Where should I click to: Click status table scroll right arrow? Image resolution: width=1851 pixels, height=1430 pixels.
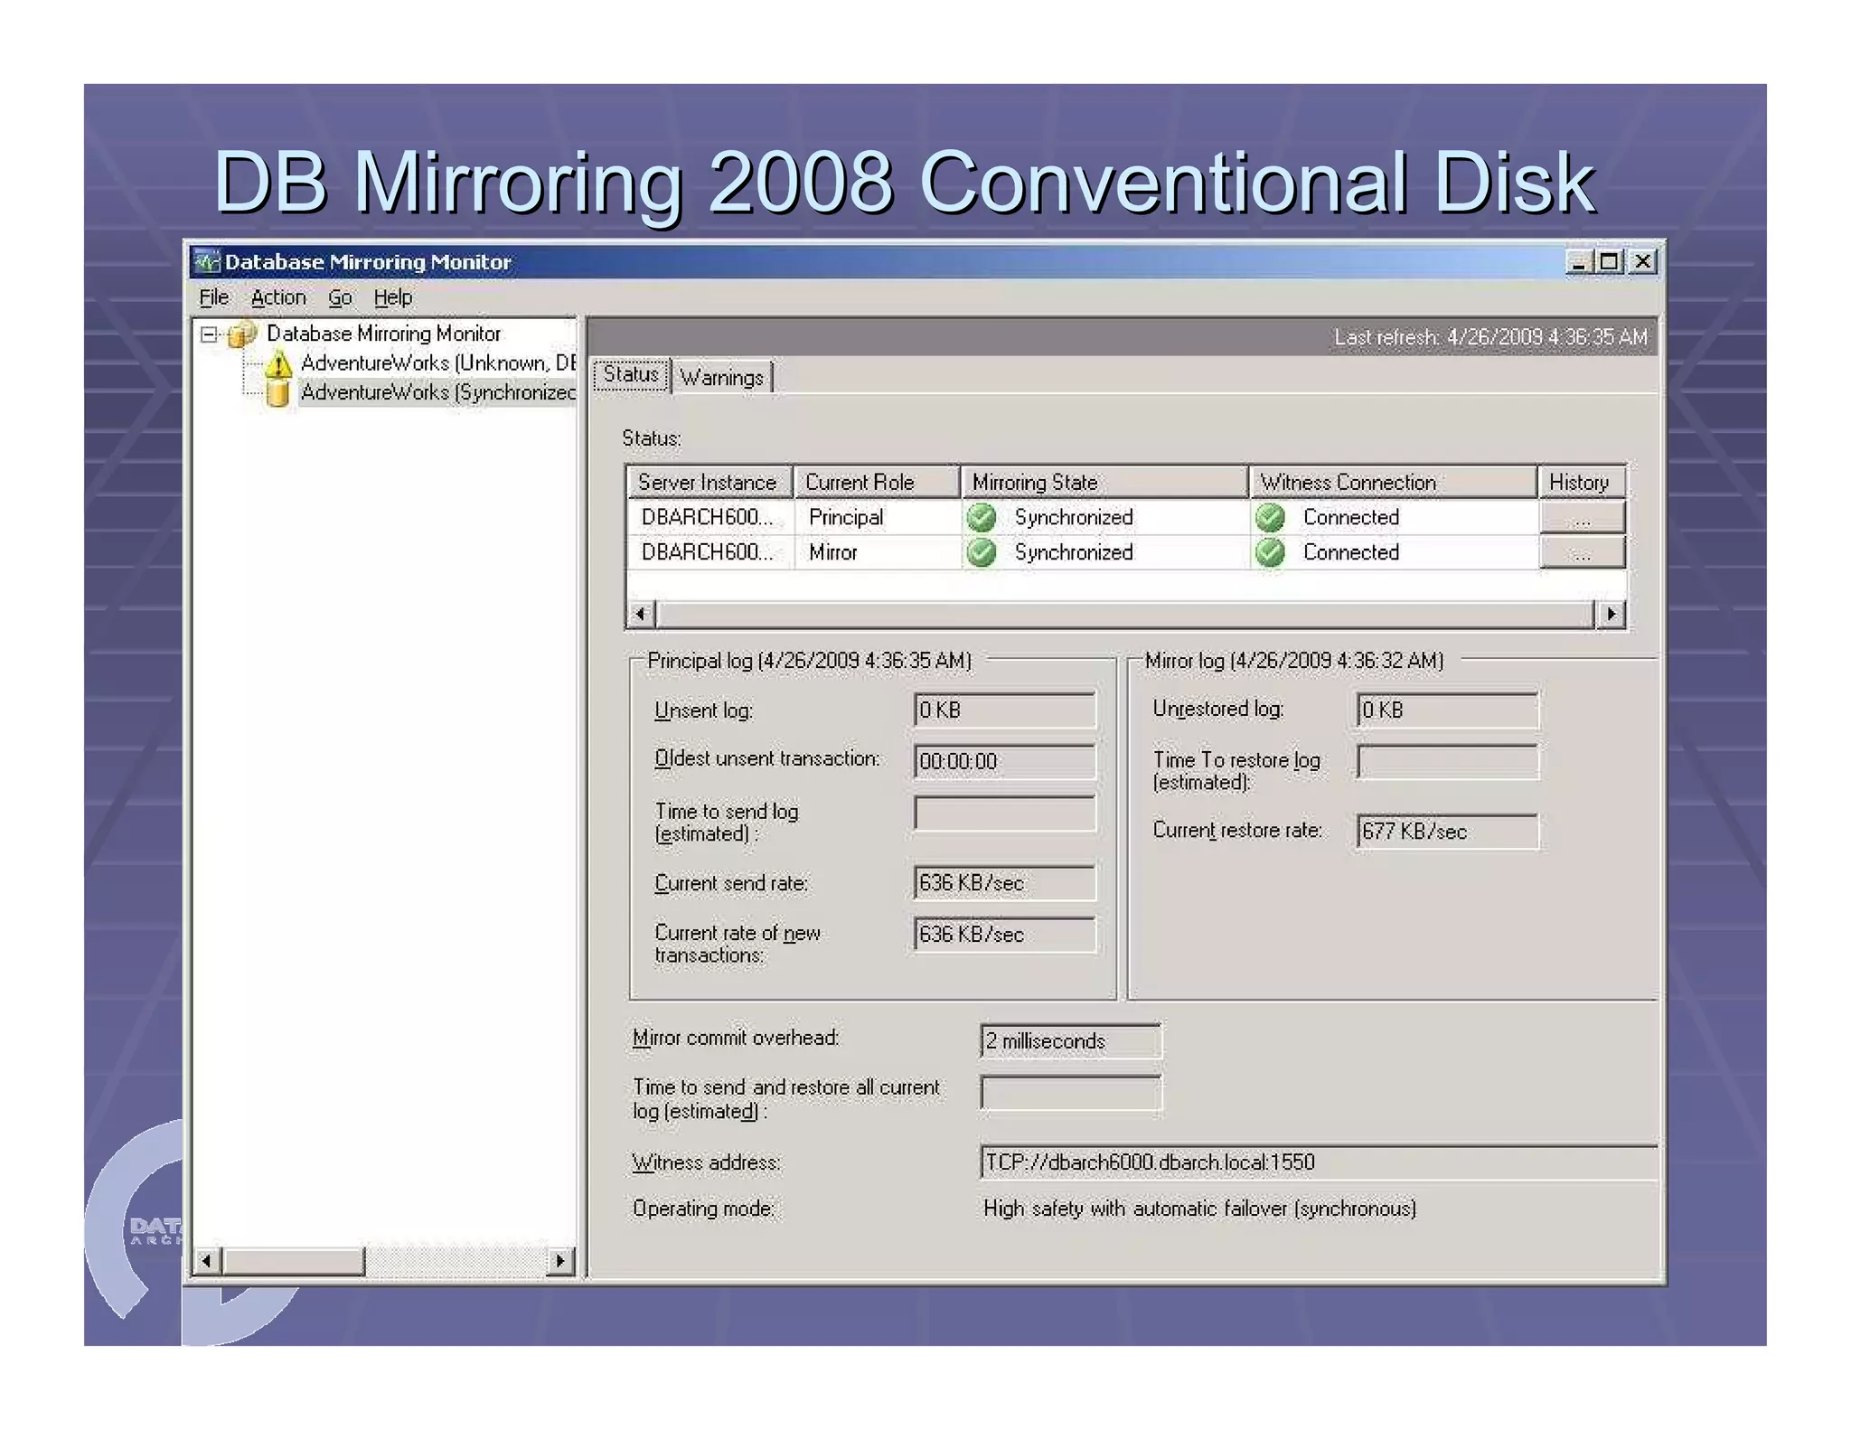tap(1611, 615)
